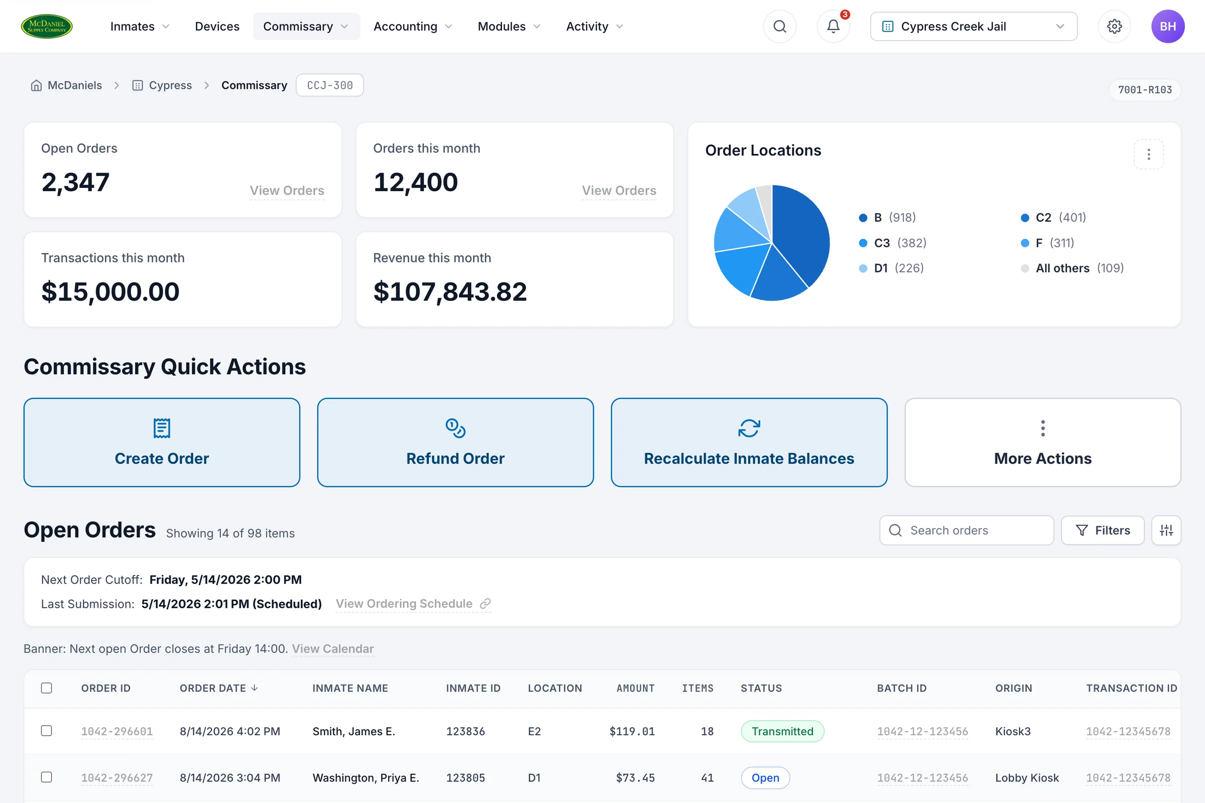Open the settings gear icon
This screenshot has width=1205, height=803.
tap(1114, 26)
